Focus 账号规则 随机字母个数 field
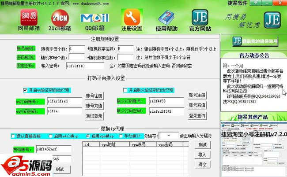The image size is (287, 177). click(77, 49)
